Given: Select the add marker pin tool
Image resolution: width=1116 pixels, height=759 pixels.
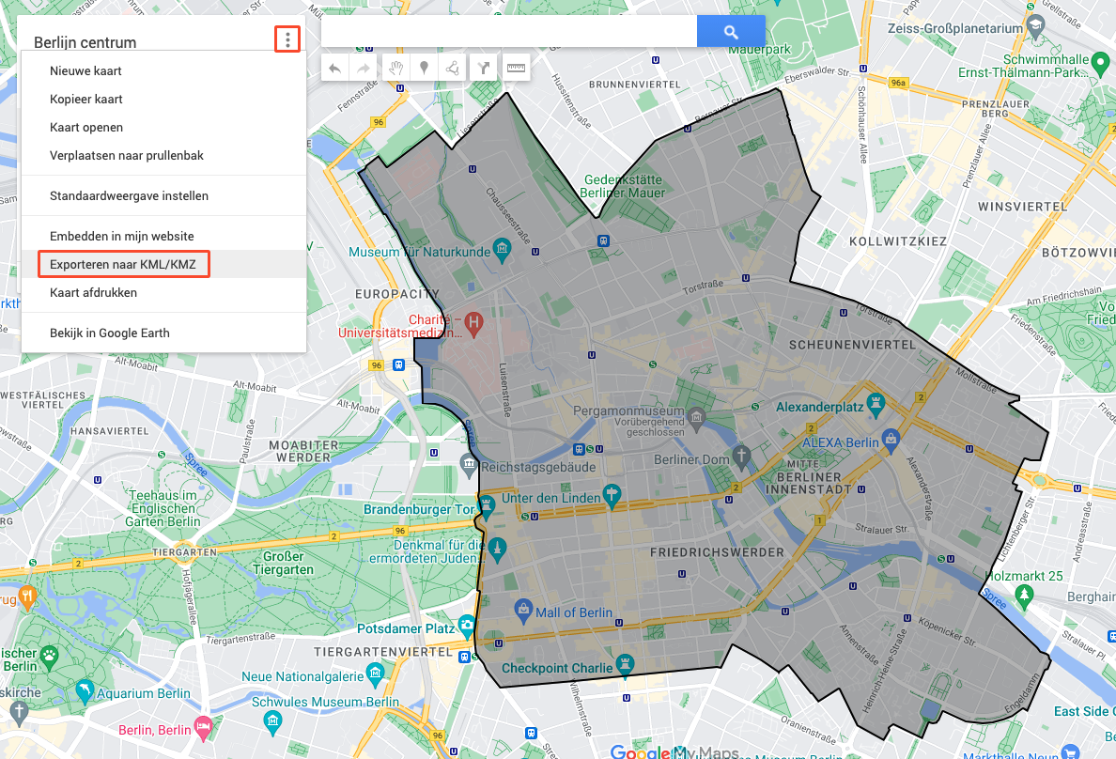Looking at the screenshot, I should 425,69.
